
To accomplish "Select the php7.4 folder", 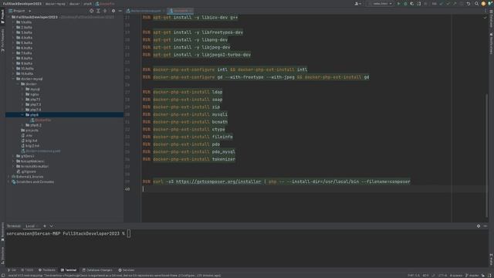I will pos(33,110).
